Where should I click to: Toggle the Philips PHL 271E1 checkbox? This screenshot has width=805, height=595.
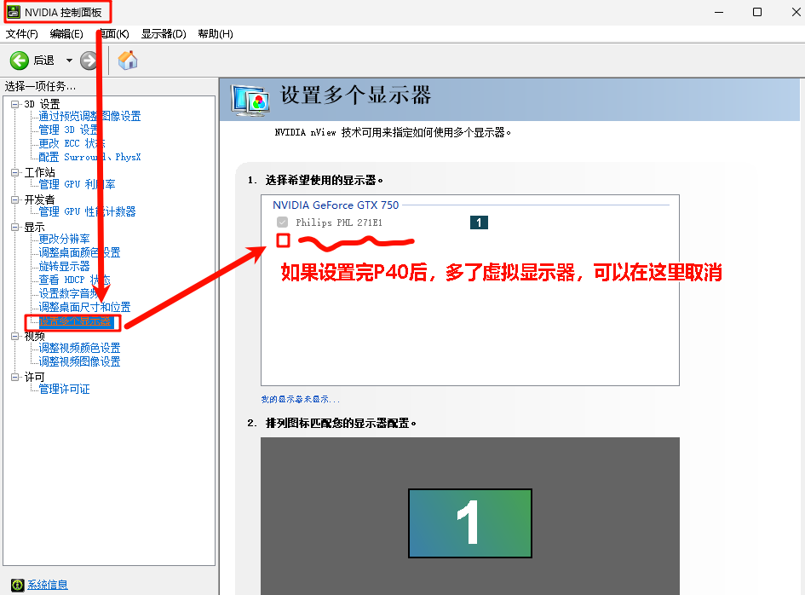tap(282, 222)
